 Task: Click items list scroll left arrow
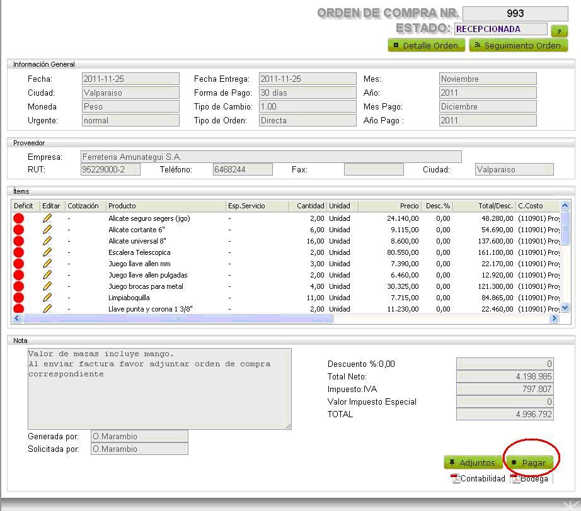(17, 318)
